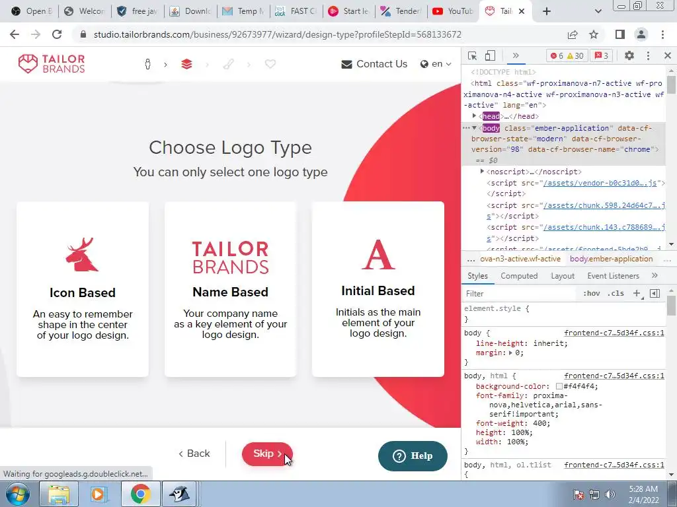Image resolution: width=677 pixels, height=507 pixels.
Task: Click the Tailor Brands logo
Action: [52, 64]
